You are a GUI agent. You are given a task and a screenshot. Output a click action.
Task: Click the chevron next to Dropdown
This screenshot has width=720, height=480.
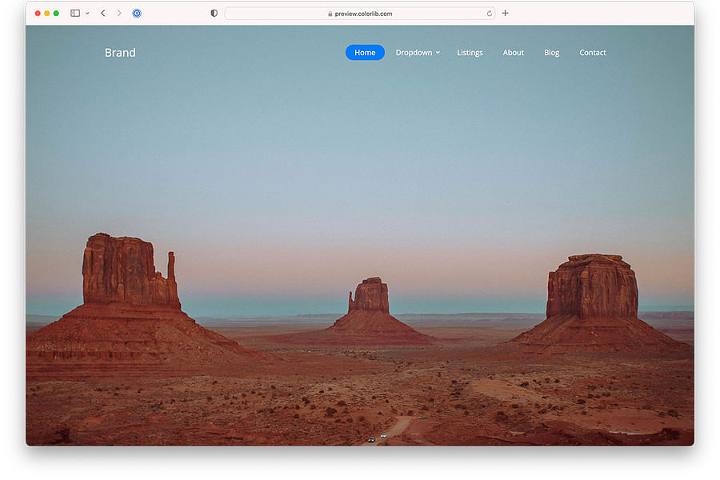pyautogui.click(x=438, y=53)
